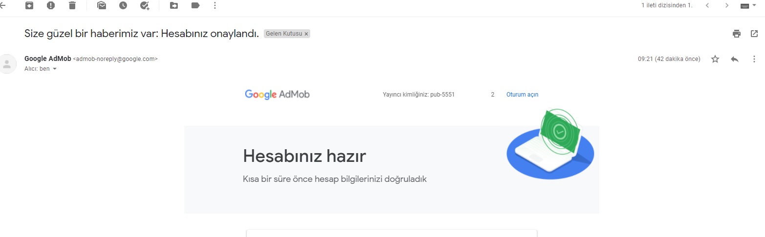Viewport: 765px width, 237px height.
Task: Click the Google AdMob sender name
Action: [x=48, y=59]
